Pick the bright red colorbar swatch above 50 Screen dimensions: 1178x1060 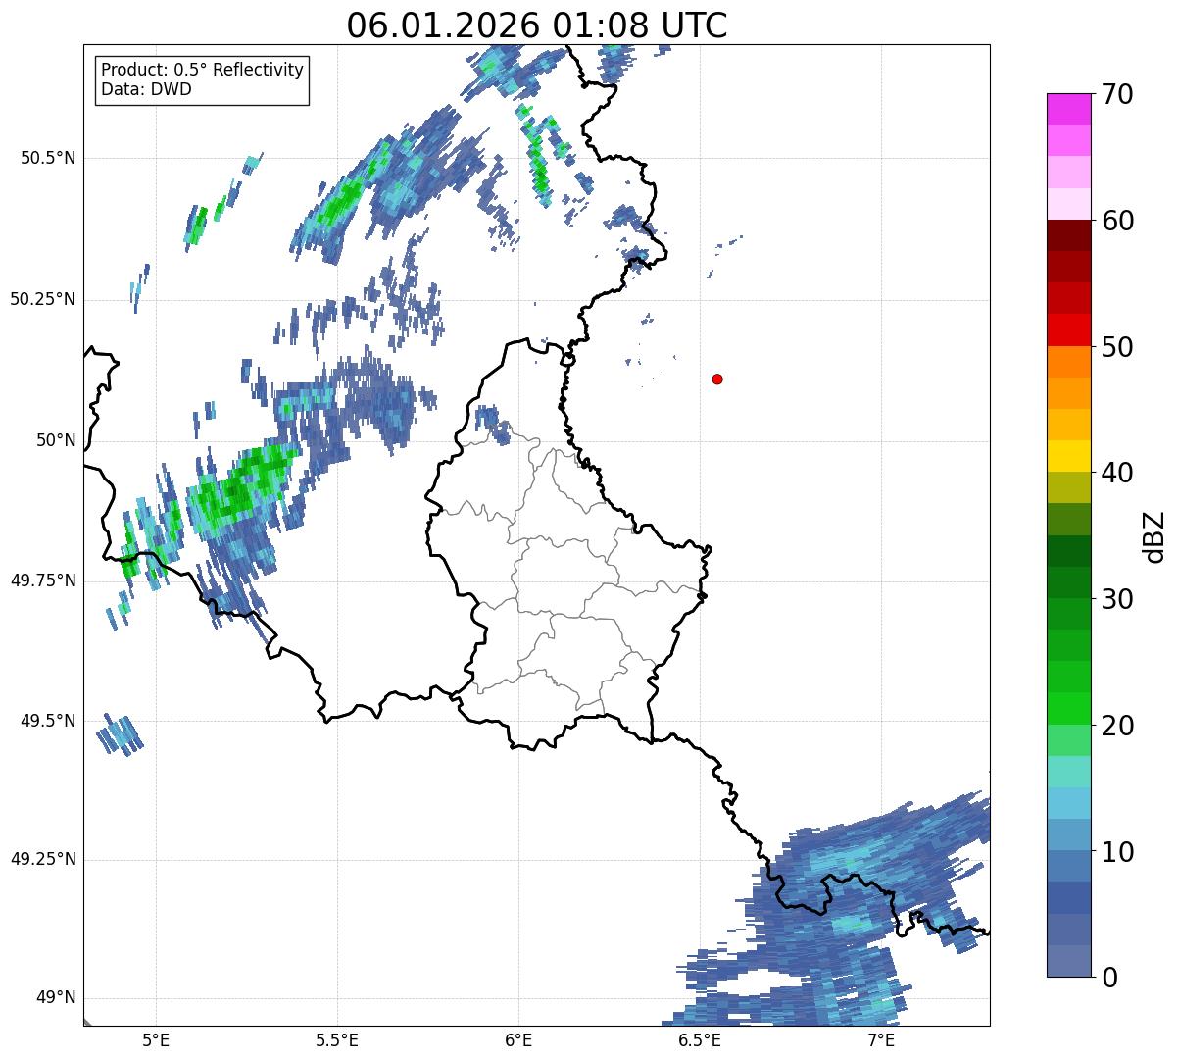coord(1068,330)
